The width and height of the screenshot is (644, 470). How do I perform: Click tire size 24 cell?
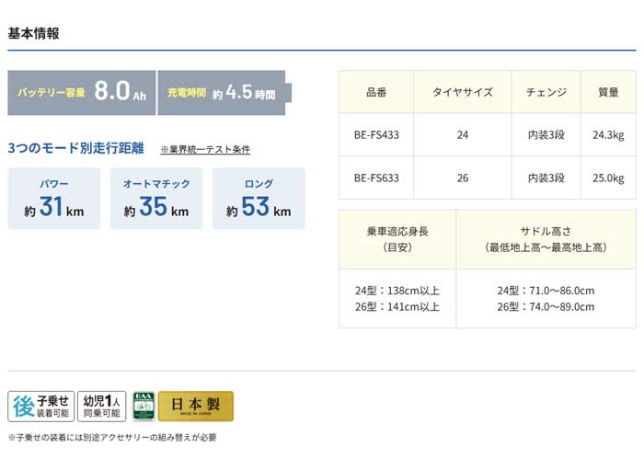pyautogui.click(x=463, y=135)
